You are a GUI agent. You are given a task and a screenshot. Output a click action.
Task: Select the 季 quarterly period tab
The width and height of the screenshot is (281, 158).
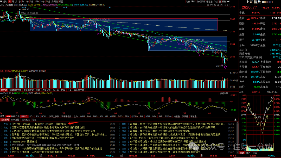click(x=20, y=2)
